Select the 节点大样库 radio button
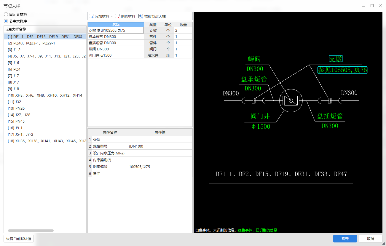This screenshot has width=386, height=246. (6, 21)
